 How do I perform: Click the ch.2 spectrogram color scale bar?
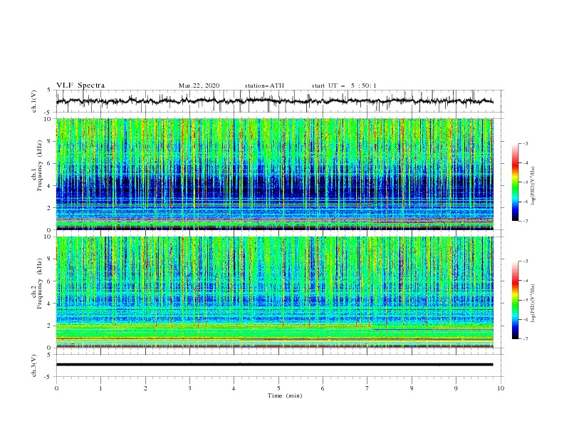515,300
